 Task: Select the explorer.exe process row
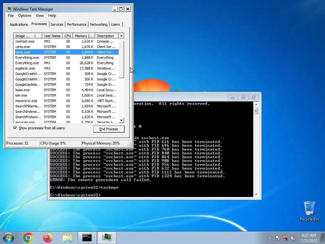coord(66,68)
